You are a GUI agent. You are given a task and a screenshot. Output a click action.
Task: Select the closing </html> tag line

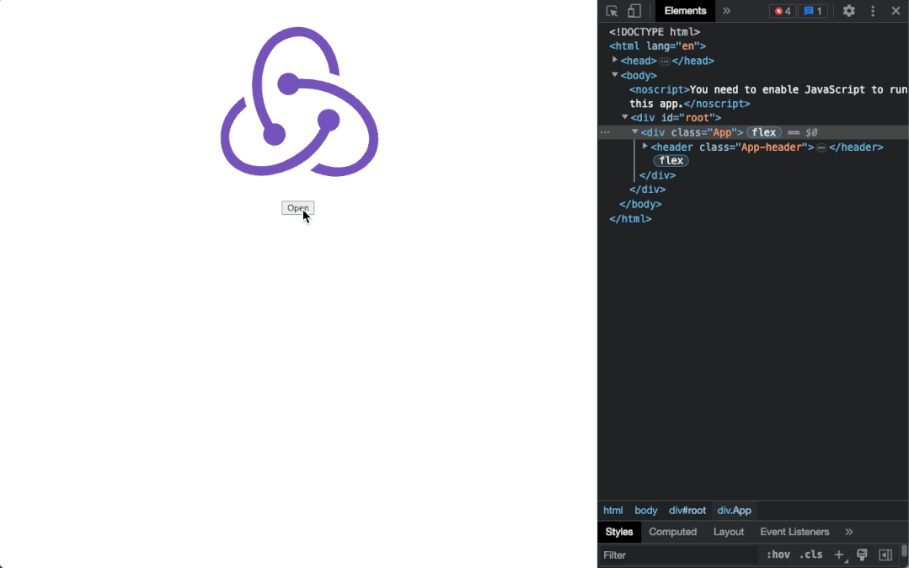[630, 219]
